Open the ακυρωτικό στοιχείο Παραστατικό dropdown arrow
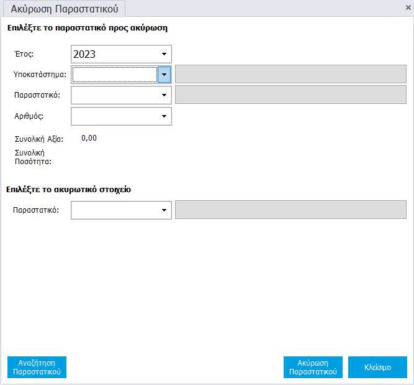The width and height of the screenshot is (414, 385). [x=164, y=210]
